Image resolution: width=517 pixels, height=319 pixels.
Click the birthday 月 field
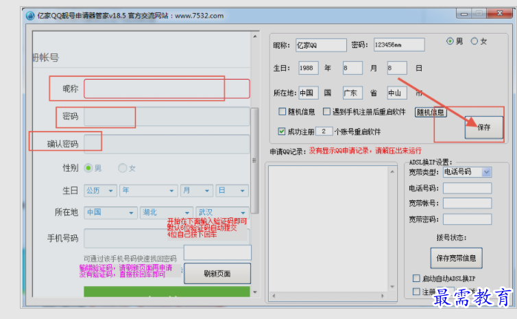click(x=352, y=68)
